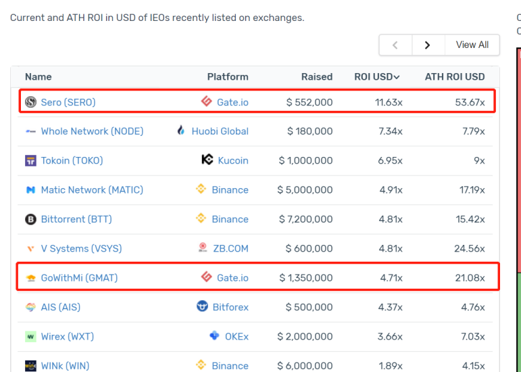Click the V Systems coin logo icon
The height and width of the screenshot is (372, 521).
tap(30, 248)
